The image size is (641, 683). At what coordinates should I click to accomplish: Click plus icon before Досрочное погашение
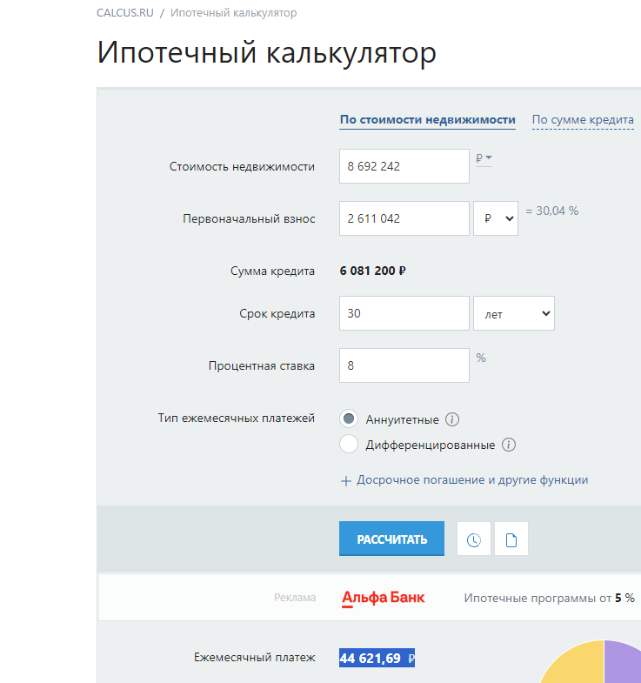point(345,480)
